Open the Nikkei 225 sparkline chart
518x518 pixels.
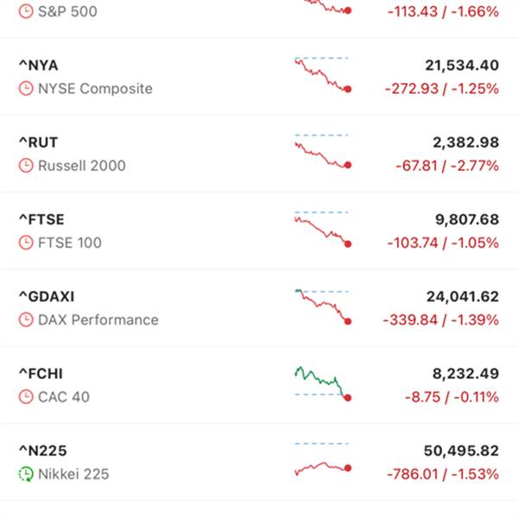pyautogui.click(x=322, y=461)
